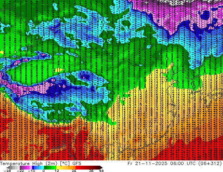Select the grey arrow at the legend's cold end
Viewport: 223px width, 172px height.
coord(8,167)
